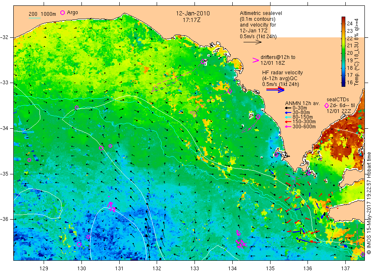The image size is (374, 274).
Task: Select the blue 30-80m legend arrow
Action: click(288, 113)
